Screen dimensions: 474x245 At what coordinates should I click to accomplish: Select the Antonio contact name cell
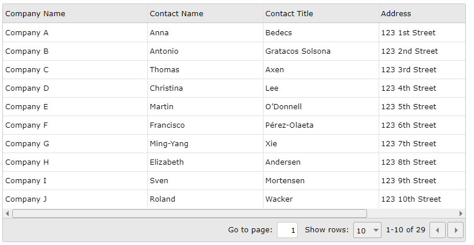205,51
